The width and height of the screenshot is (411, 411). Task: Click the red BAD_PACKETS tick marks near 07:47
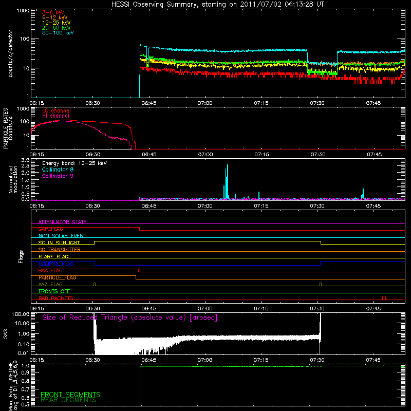click(x=384, y=298)
